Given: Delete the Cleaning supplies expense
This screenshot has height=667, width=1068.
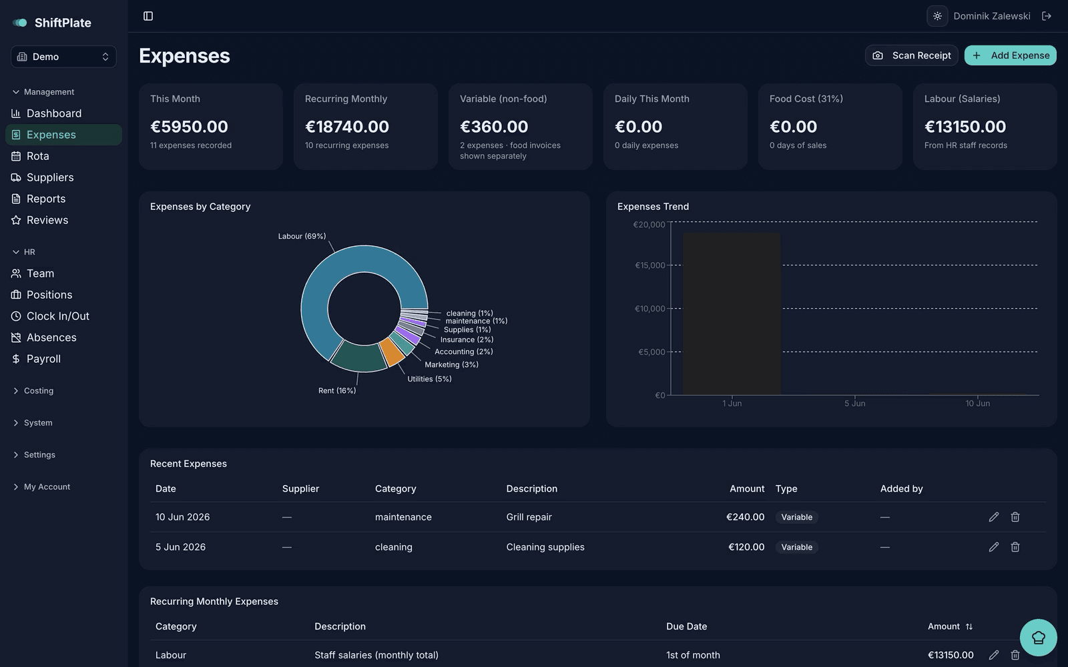Looking at the screenshot, I should [x=1015, y=547].
